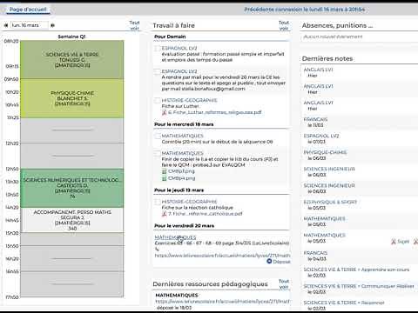Open SVT 'Communiquer Réaliser' note
The width and height of the screenshot is (418, 313).
coord(360,289)
